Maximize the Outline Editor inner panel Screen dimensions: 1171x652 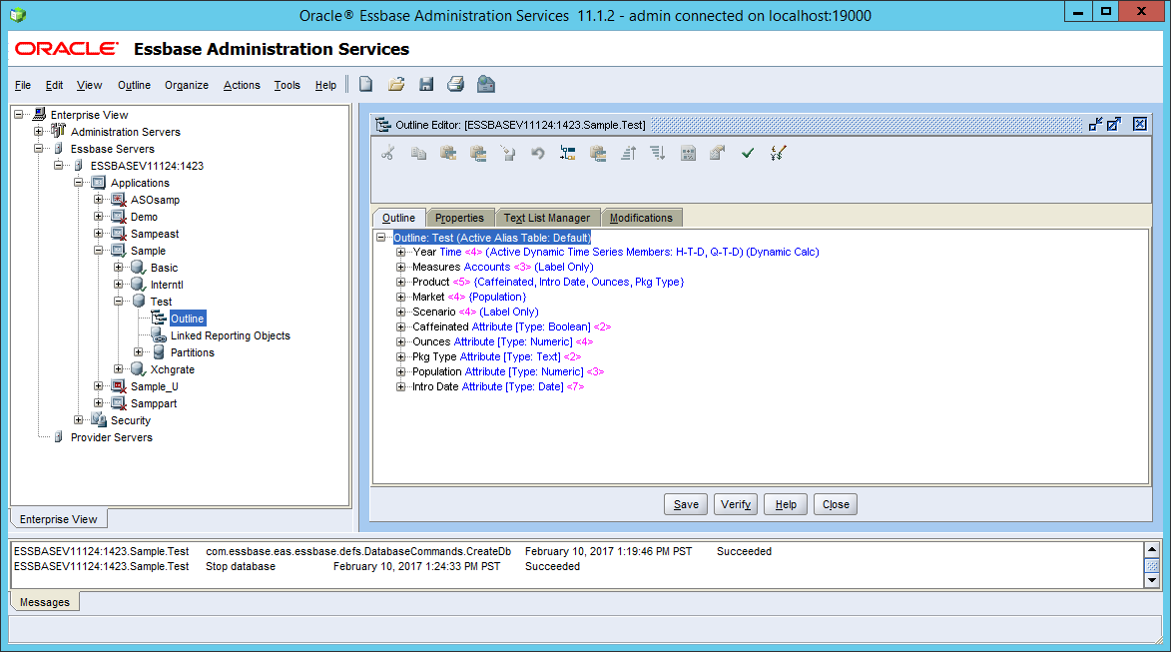coord(1113,124)
